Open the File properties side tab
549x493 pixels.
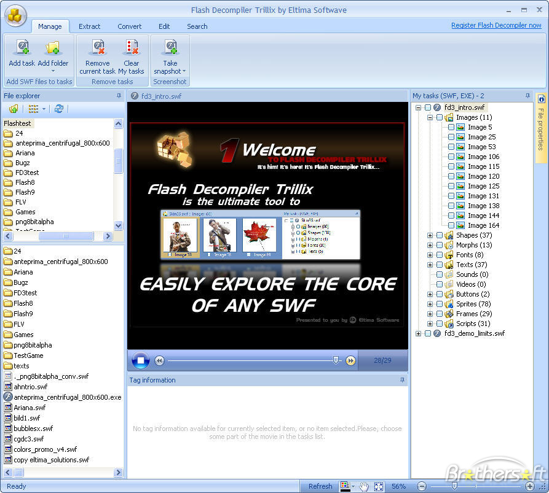point(541,128)
